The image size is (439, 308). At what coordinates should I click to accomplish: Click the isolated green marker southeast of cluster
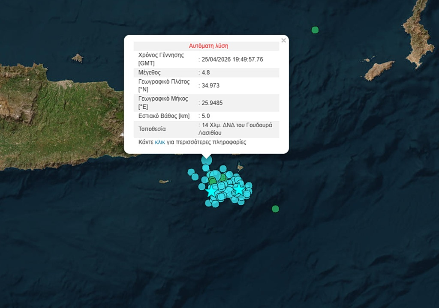(x=275, y=209)
